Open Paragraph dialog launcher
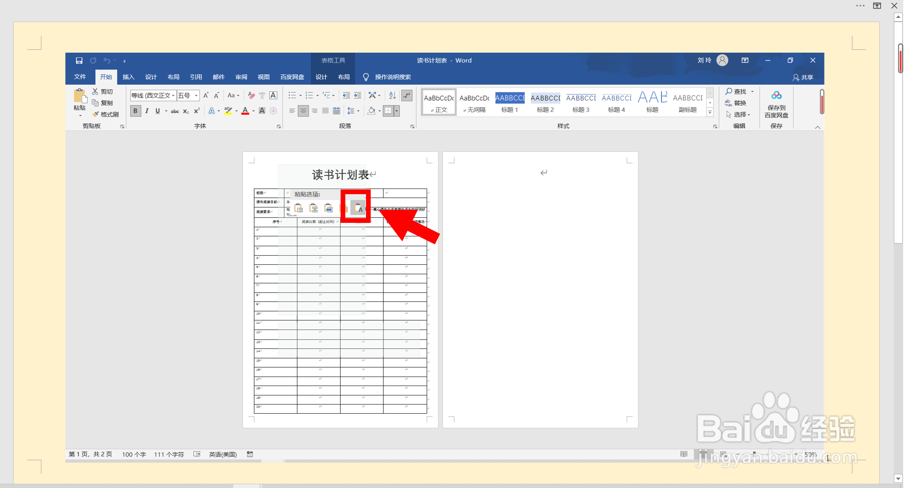 413,126
